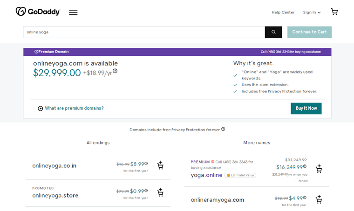Add onlineyoga.store to cart

[x=160, y=192]
